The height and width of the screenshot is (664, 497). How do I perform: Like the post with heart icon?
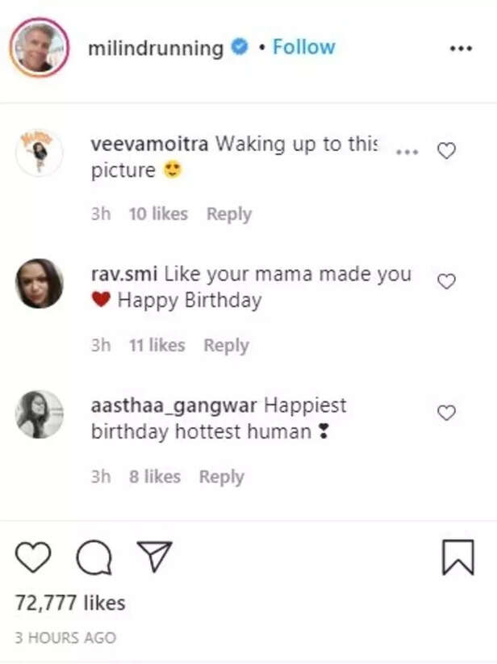33,557
